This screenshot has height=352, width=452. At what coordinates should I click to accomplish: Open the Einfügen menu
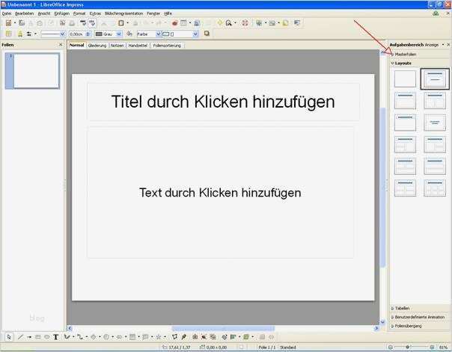pos(61,13)
